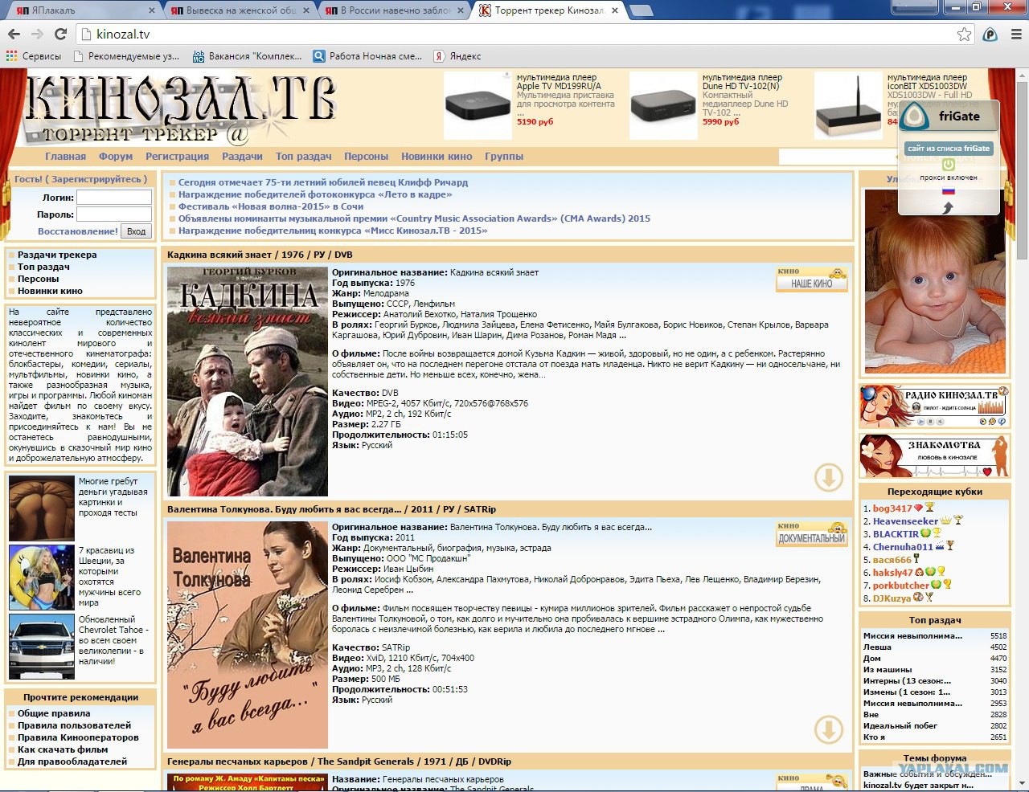Screen dimensions: 1029x792
Task: Switch to the Вывеска на женской tab
Action: (236, 10)
